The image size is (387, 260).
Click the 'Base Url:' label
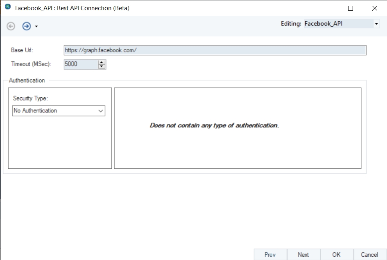point(22,50)
